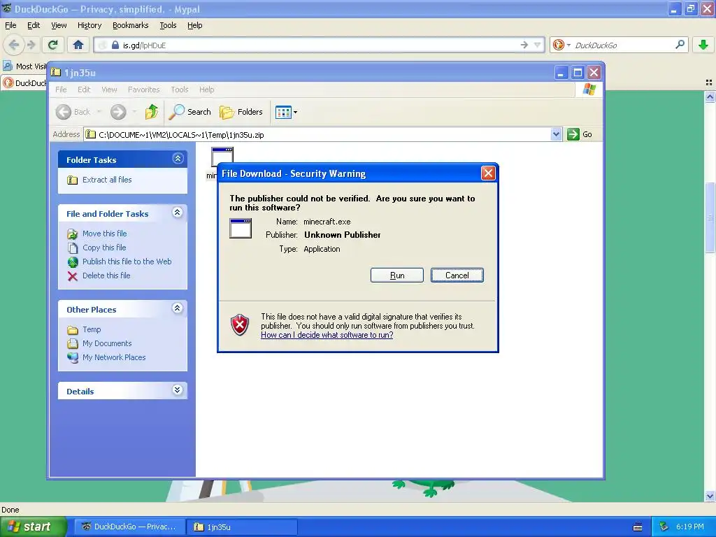Click the browser Forward arrow button
Viewport: 716px width, 537px height.
click(x=31, y=45)
